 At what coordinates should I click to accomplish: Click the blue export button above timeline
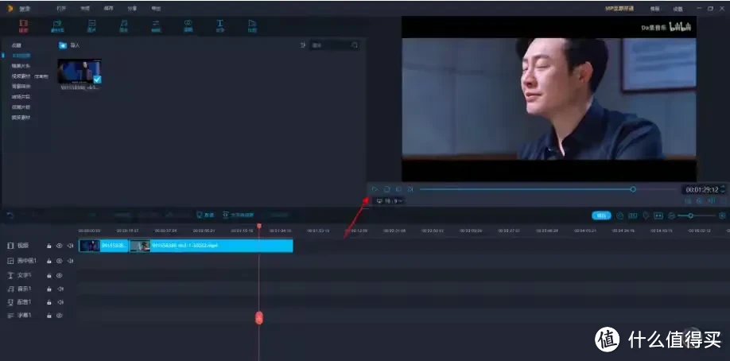[x=601, y=215]
